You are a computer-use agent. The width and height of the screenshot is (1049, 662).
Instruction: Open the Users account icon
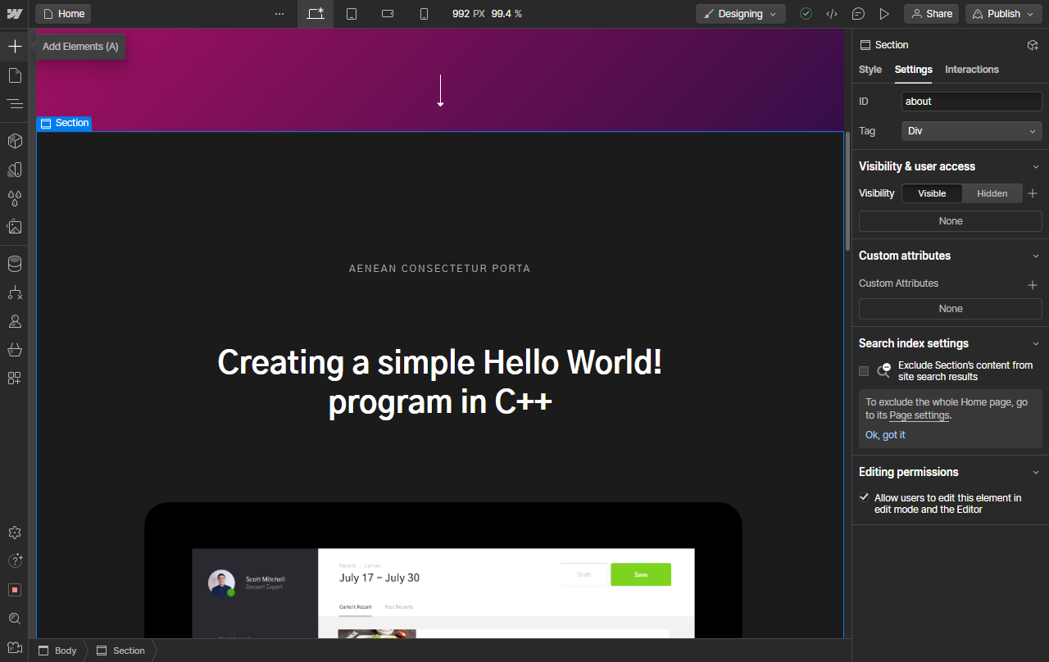pos(15,321)
